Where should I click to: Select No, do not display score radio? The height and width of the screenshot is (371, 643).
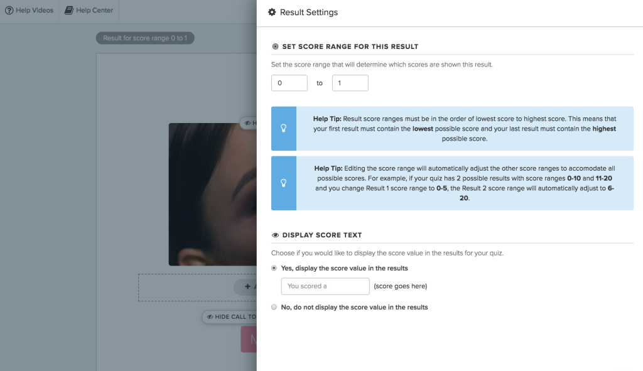[x=274, y=307]
